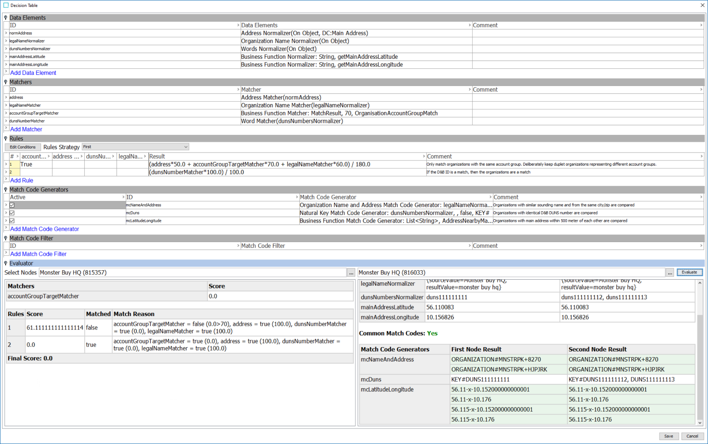
Task: Expand rule 1 row arrow
Action: click(x=6, y=164)
